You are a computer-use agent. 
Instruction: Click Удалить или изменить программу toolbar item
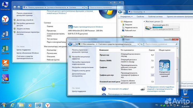[x=180, y=17]
